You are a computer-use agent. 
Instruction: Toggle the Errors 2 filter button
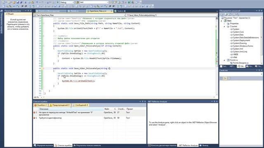click(40, 105)
